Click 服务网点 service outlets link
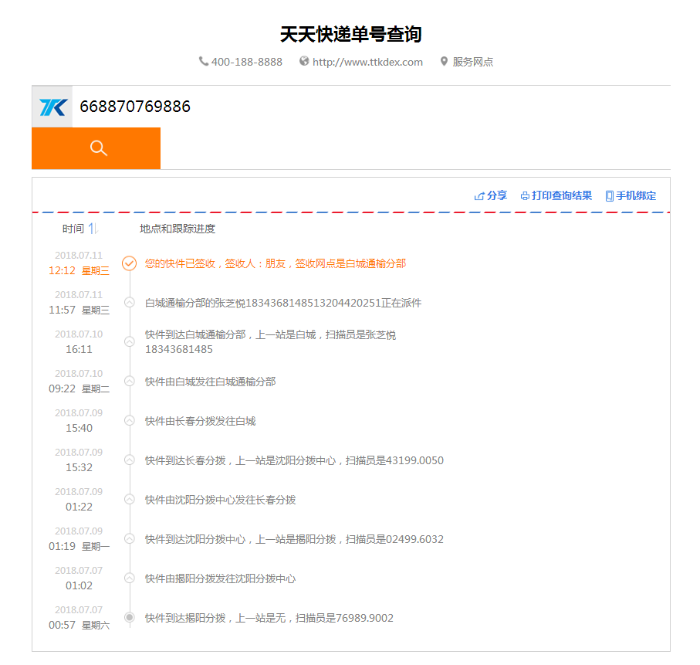 (473, 62)
